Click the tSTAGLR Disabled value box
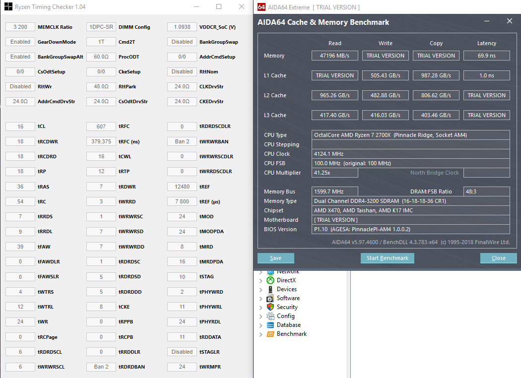The height and width of the screenshot is (378, 521). tap(182, 352)
